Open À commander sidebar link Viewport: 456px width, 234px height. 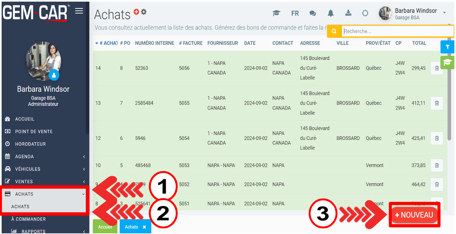29,219
